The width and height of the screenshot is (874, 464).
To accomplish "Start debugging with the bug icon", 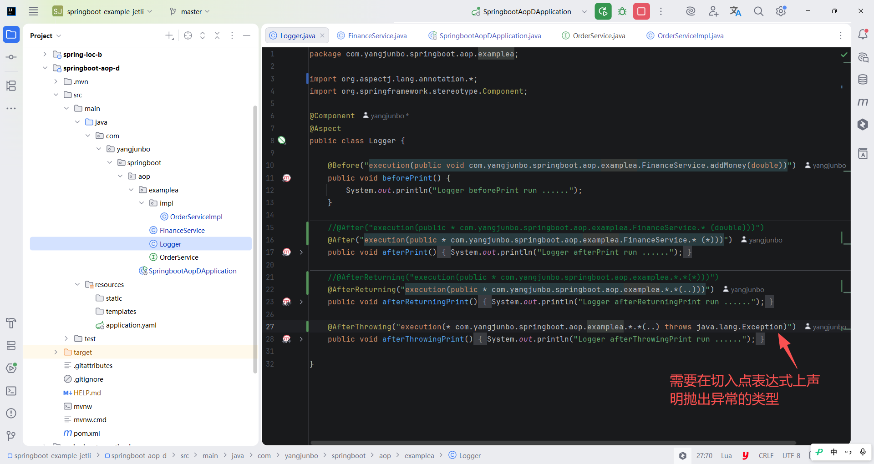I will (622, 11).
